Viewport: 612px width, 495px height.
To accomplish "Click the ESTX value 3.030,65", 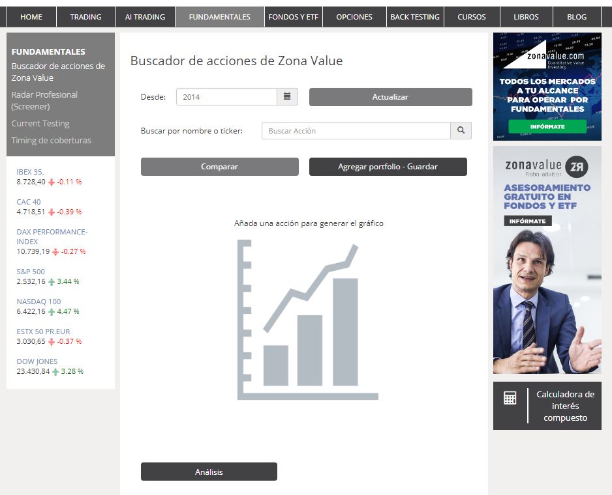I will (x=31, y=342).
